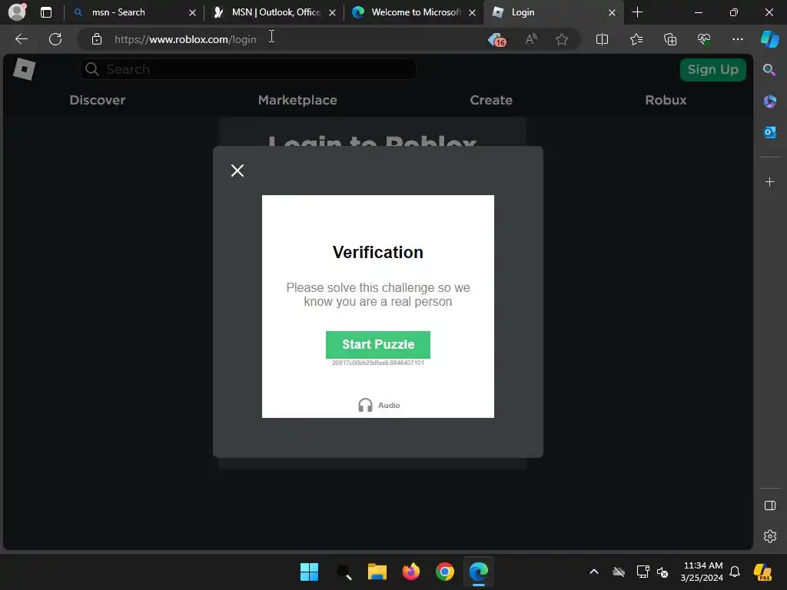
Task: Click the muted volume tray icon
Action: (662, 572)
